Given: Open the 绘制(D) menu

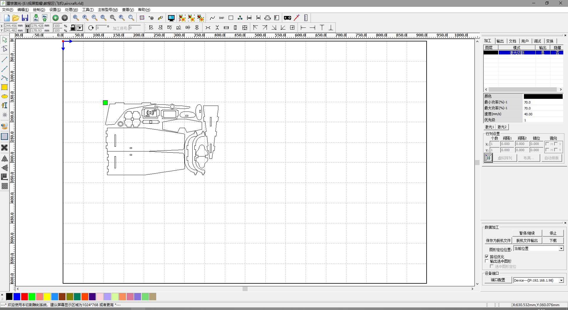Looking at the screenshot, I should [x=39, y=10].
